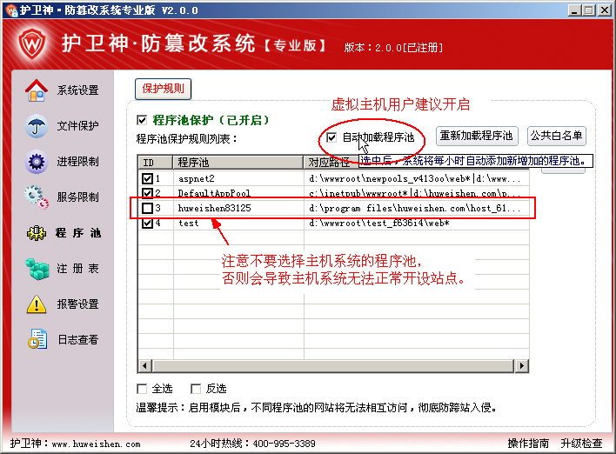Open 注 册 表 section
616x454 pixels.
click(77, 269)
